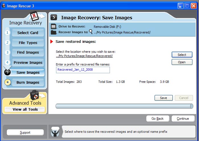The image size is (199, 141).
Task: Click the Go Back button
Action: click(158, 119)
